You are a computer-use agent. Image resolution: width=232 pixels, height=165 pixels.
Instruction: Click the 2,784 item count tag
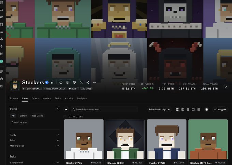point(73,89)
